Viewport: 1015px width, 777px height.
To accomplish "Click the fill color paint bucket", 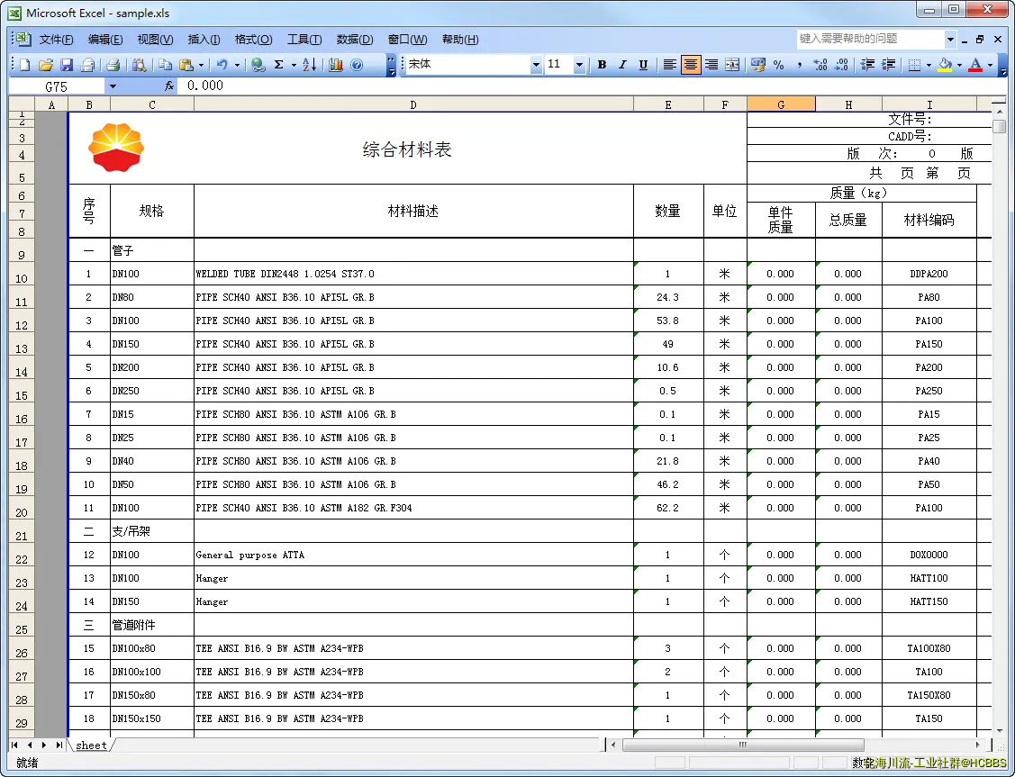I will point(945,65).
